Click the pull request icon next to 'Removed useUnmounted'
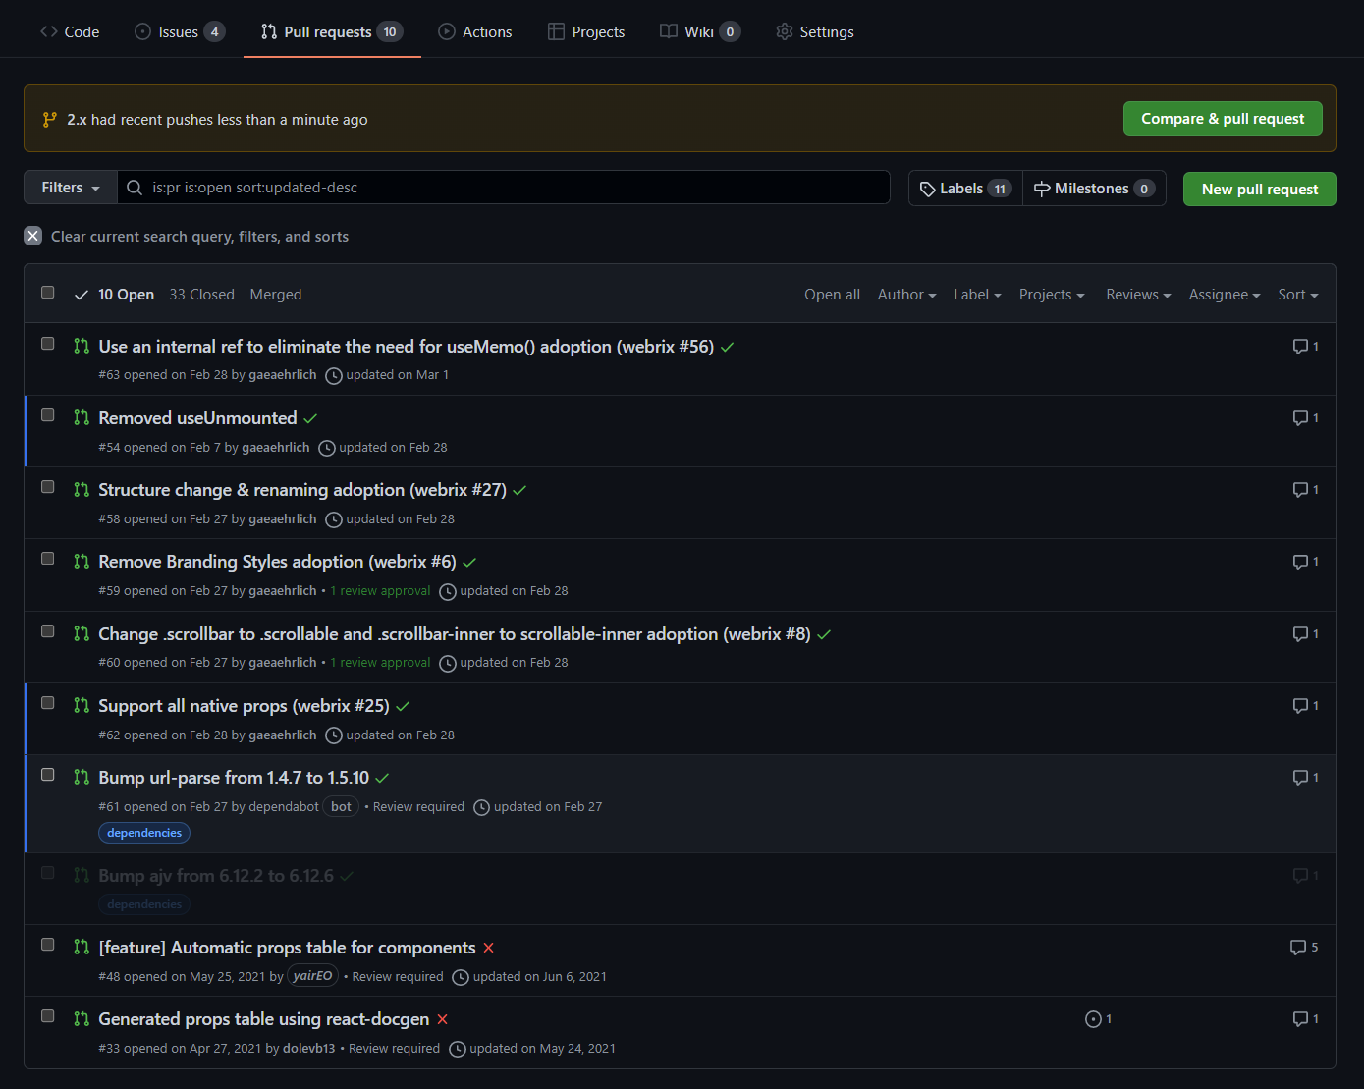The width and height of the screenshot is (1364, 1089). [x=81, y=417]
